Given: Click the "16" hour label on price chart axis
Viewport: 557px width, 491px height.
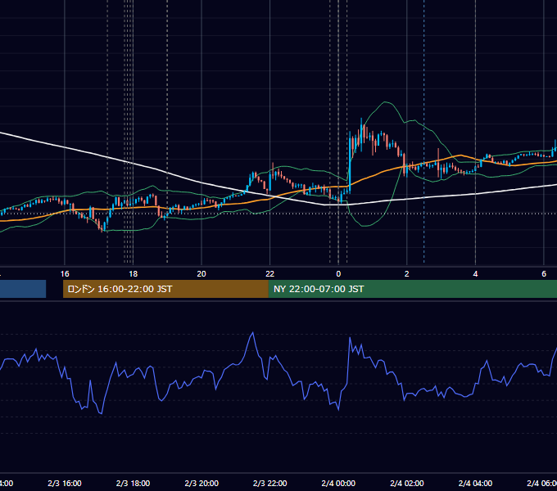Looking at the screenshot, I should point(65,274).
